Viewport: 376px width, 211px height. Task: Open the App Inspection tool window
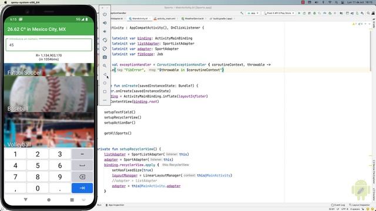pos(115,205)
